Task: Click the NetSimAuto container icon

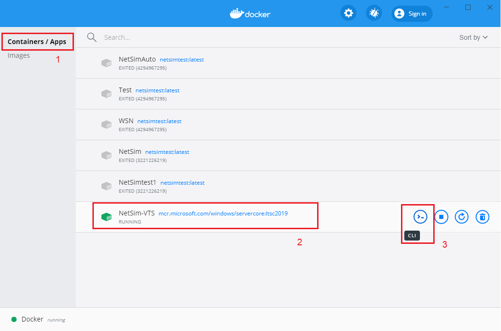Action: (106, 63)
